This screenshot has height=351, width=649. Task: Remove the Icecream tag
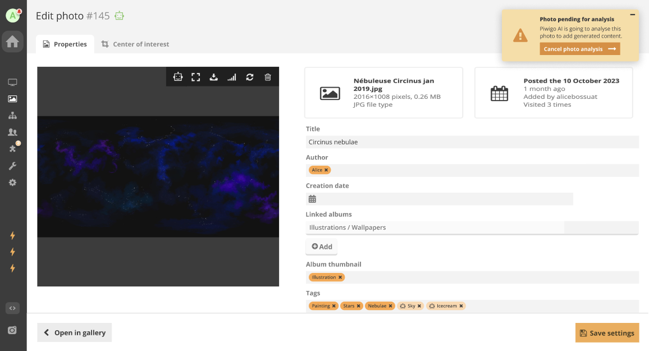(x=461, y=306)
